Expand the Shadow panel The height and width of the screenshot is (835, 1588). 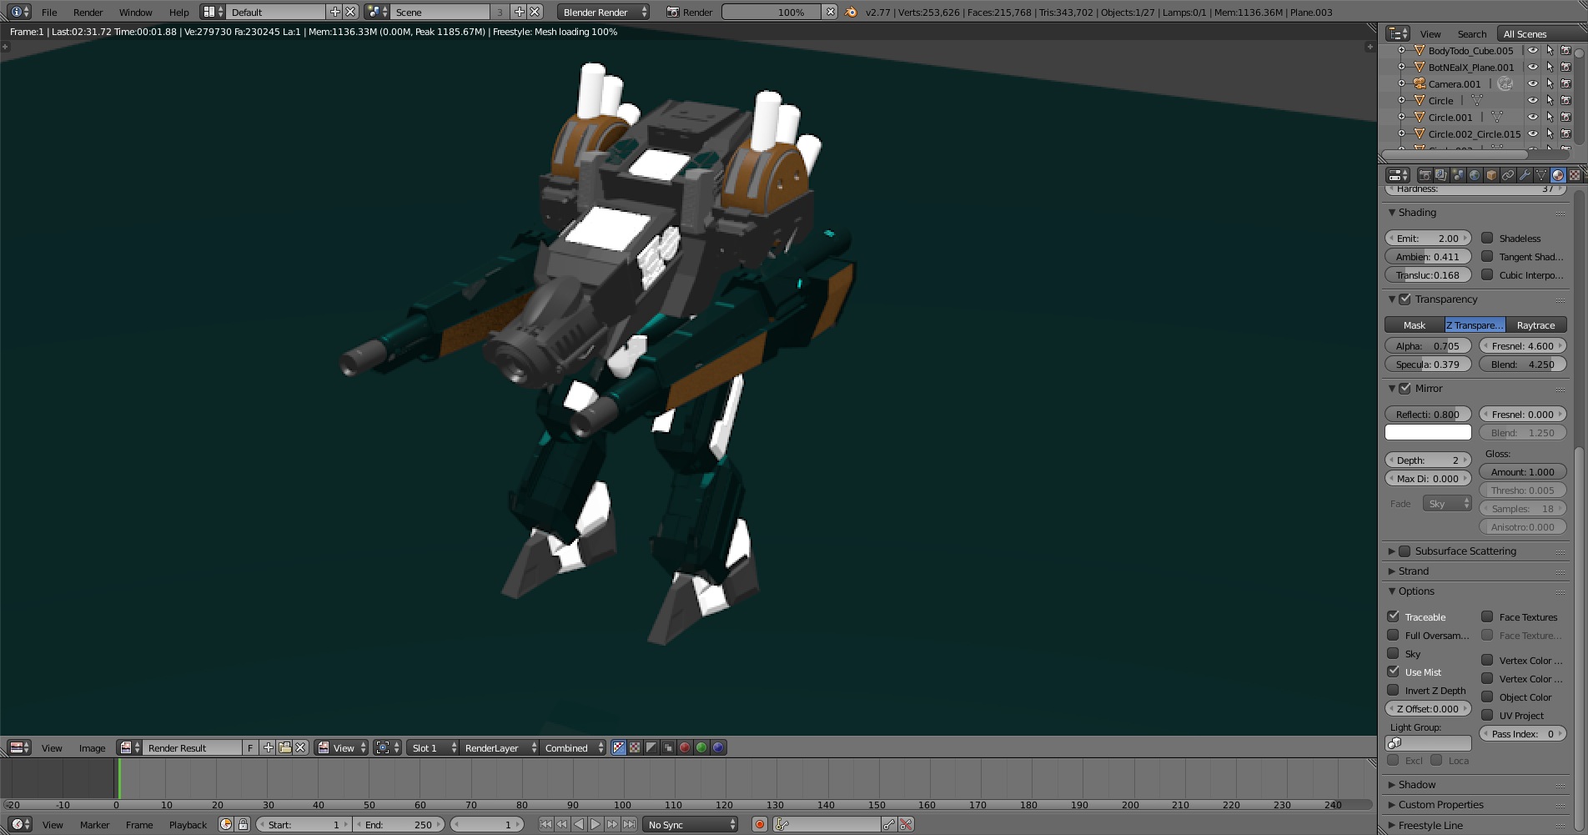[x=1416, y=784]
